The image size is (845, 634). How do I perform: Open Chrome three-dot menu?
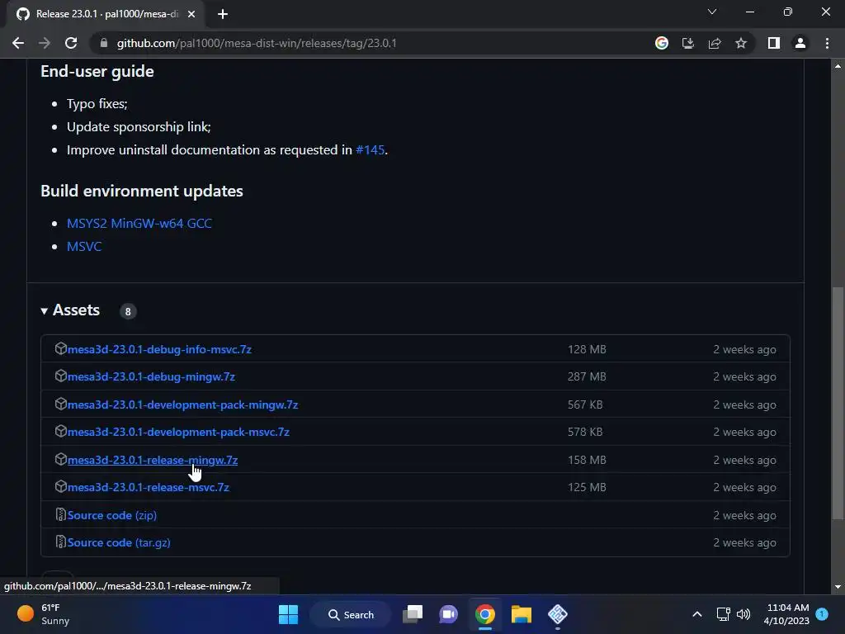pyautogui.click(x=827, y=43)
